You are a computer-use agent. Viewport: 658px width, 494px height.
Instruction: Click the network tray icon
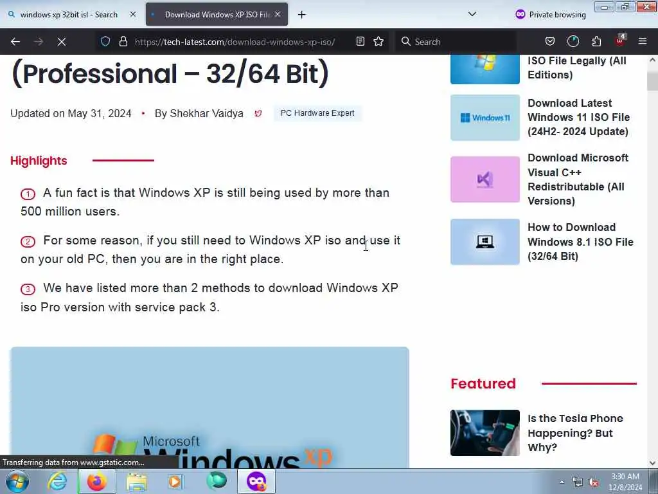point(578,482)
